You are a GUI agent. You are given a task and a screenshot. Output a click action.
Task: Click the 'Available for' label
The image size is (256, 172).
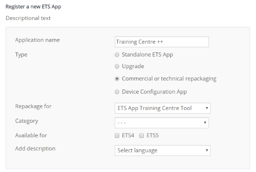(x=31, y=135)
